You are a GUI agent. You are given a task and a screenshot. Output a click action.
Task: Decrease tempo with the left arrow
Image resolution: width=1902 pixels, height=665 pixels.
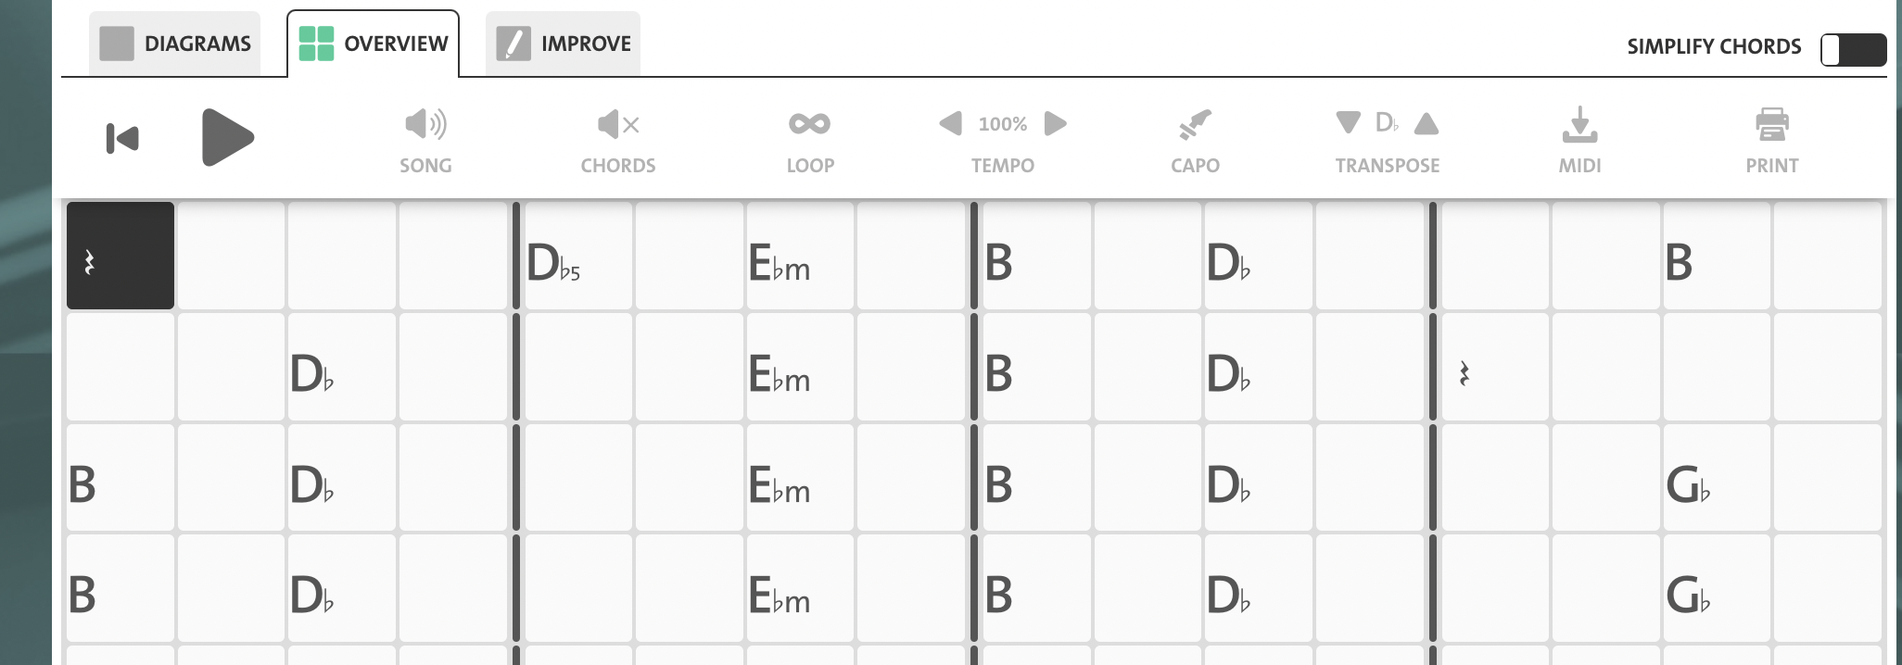click(950, 123)
